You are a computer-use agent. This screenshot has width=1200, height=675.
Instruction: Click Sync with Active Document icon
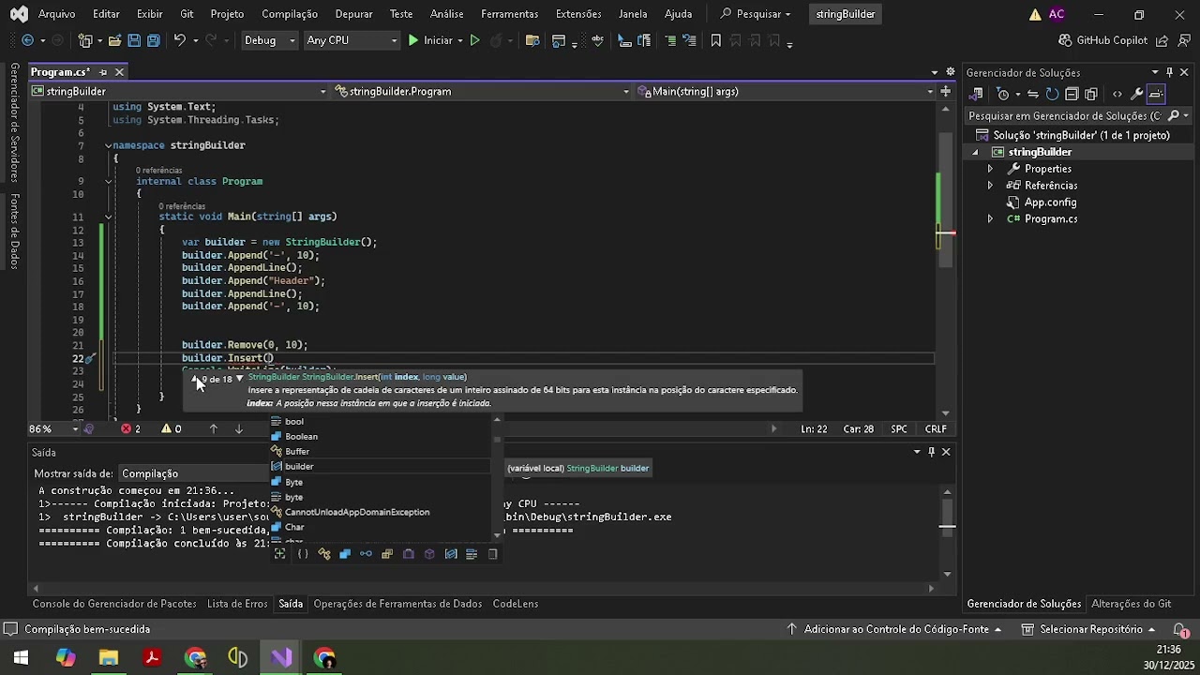pos(1033,94)
